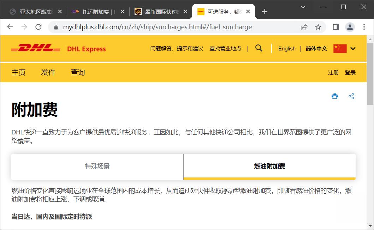Screen dimensions: 374x230
Task: Click the China flag icon
Action: [x=340, y=49]
